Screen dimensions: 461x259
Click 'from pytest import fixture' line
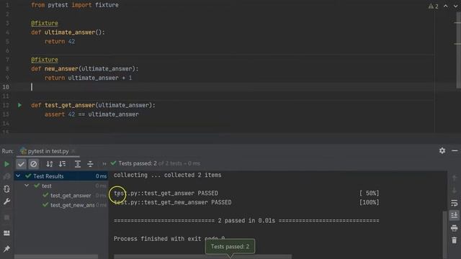pos(75,5)
